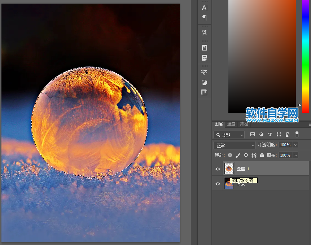Open the 类型 layer filter dropdown

click(229, 135)
